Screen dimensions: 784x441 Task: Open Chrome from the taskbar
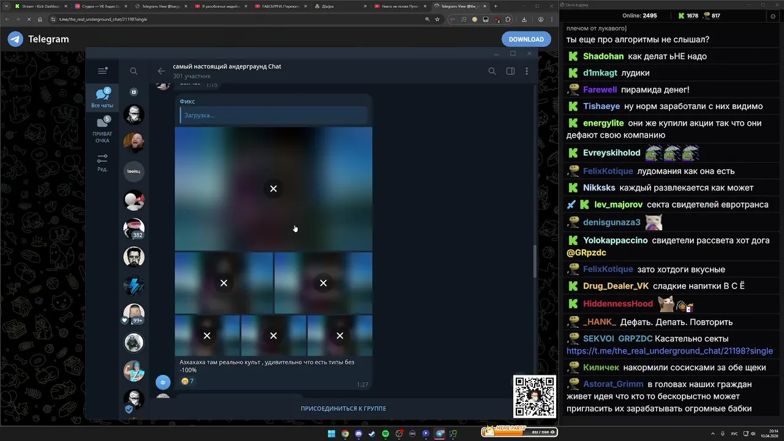345,434
